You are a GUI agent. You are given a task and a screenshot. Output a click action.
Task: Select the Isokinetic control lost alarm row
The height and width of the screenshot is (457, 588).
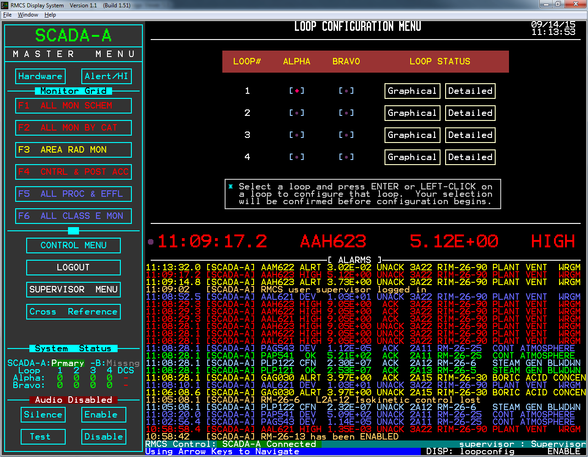click(314, 400)
